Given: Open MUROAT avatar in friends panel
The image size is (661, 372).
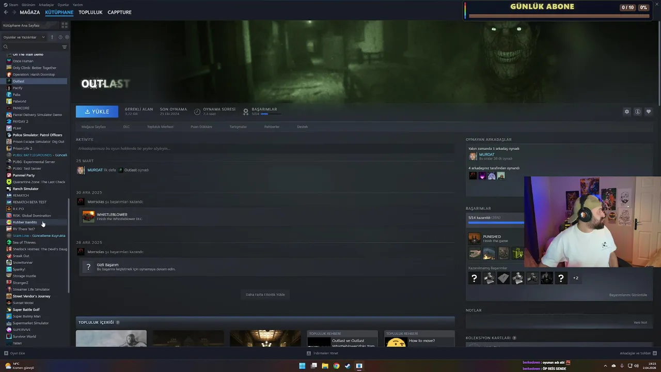Looking at the screenshot, I should coord(473,156).
